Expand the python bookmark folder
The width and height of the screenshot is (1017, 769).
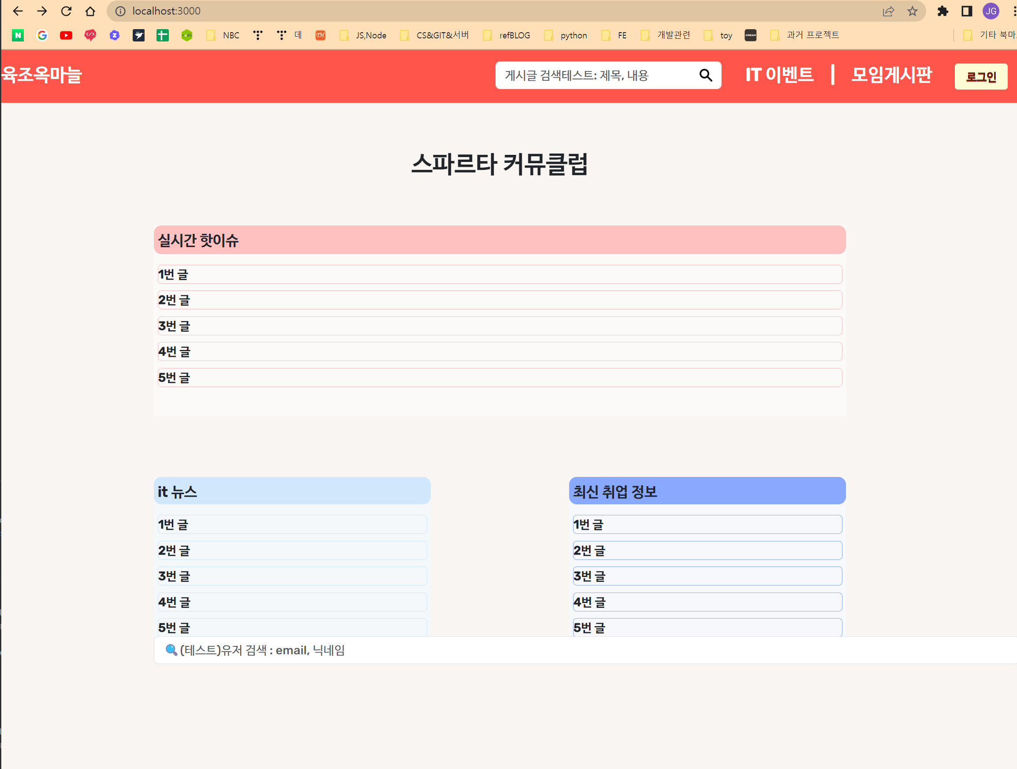566,35
